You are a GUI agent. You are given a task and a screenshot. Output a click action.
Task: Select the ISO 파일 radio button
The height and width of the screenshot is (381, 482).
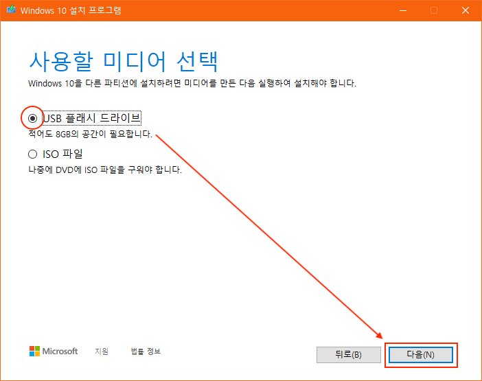(32, 154)
